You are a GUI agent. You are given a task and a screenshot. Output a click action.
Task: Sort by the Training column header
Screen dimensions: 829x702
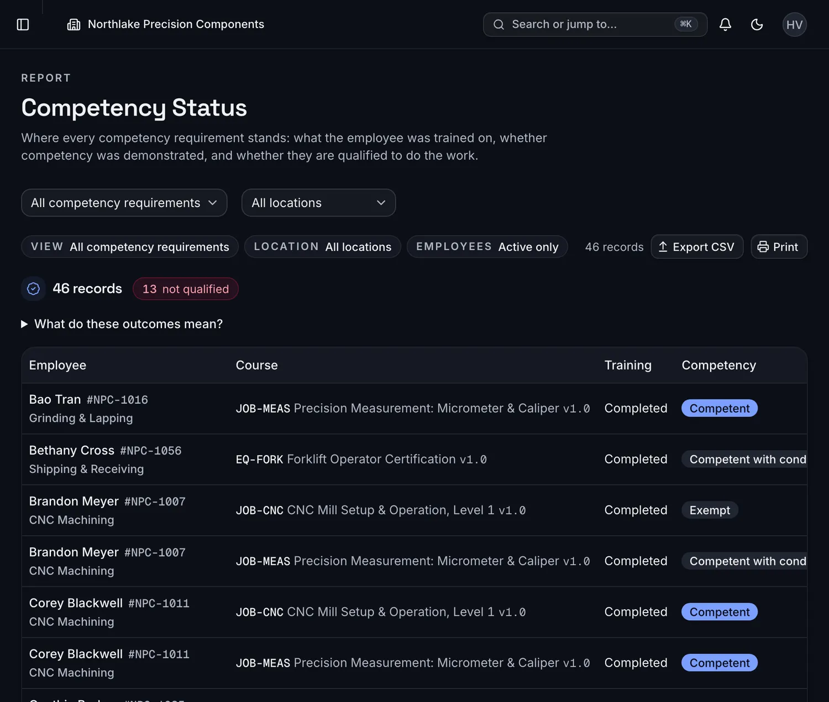coord(628,365)
